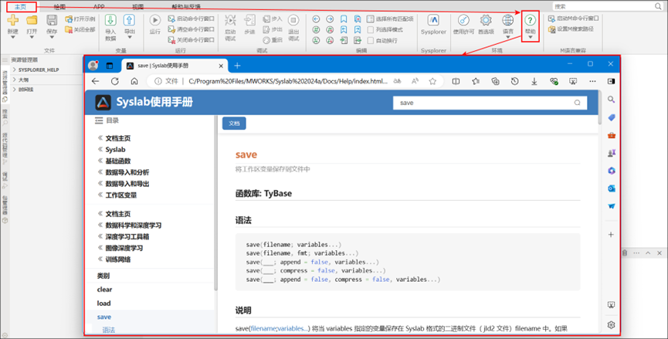This screenshot has height=339, width=668.
Task: Click the Syslab manual search field containing 'save'
Action: (x=490, y=103)
